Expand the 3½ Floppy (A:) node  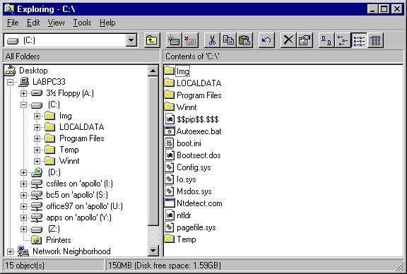pyautogui.click(x=23, y=93)
